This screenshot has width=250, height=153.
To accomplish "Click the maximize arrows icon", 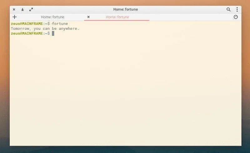I will pos(31,9).
